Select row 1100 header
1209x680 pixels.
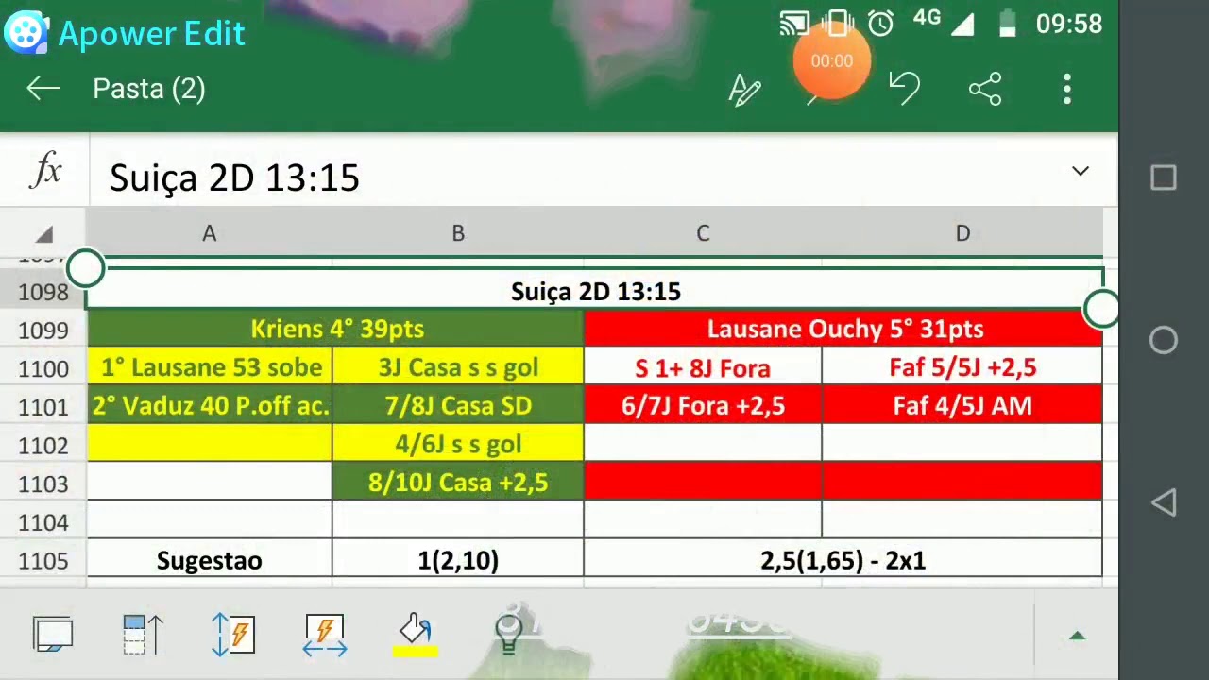point(43,369)
